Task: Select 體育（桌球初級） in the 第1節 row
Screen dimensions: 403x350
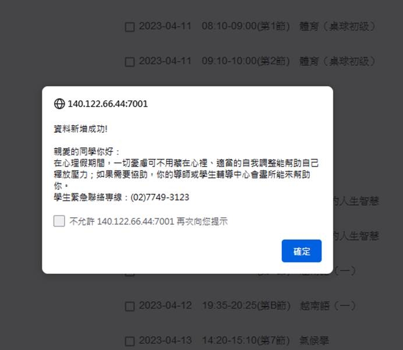Action: 337,26
